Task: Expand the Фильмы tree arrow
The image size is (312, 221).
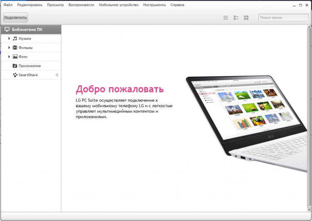Action: 9,47
